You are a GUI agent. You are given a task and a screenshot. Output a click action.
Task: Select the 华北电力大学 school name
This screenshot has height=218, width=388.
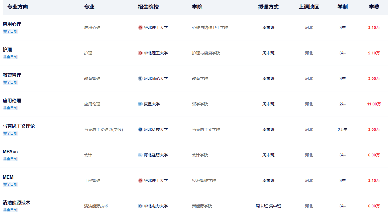(156, 206)
